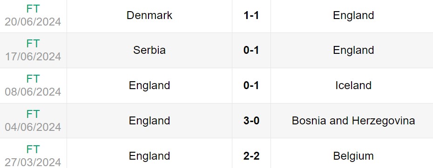
Task: Select the FT status dated 20/06/2024
Action: click(x=33, y=9)
